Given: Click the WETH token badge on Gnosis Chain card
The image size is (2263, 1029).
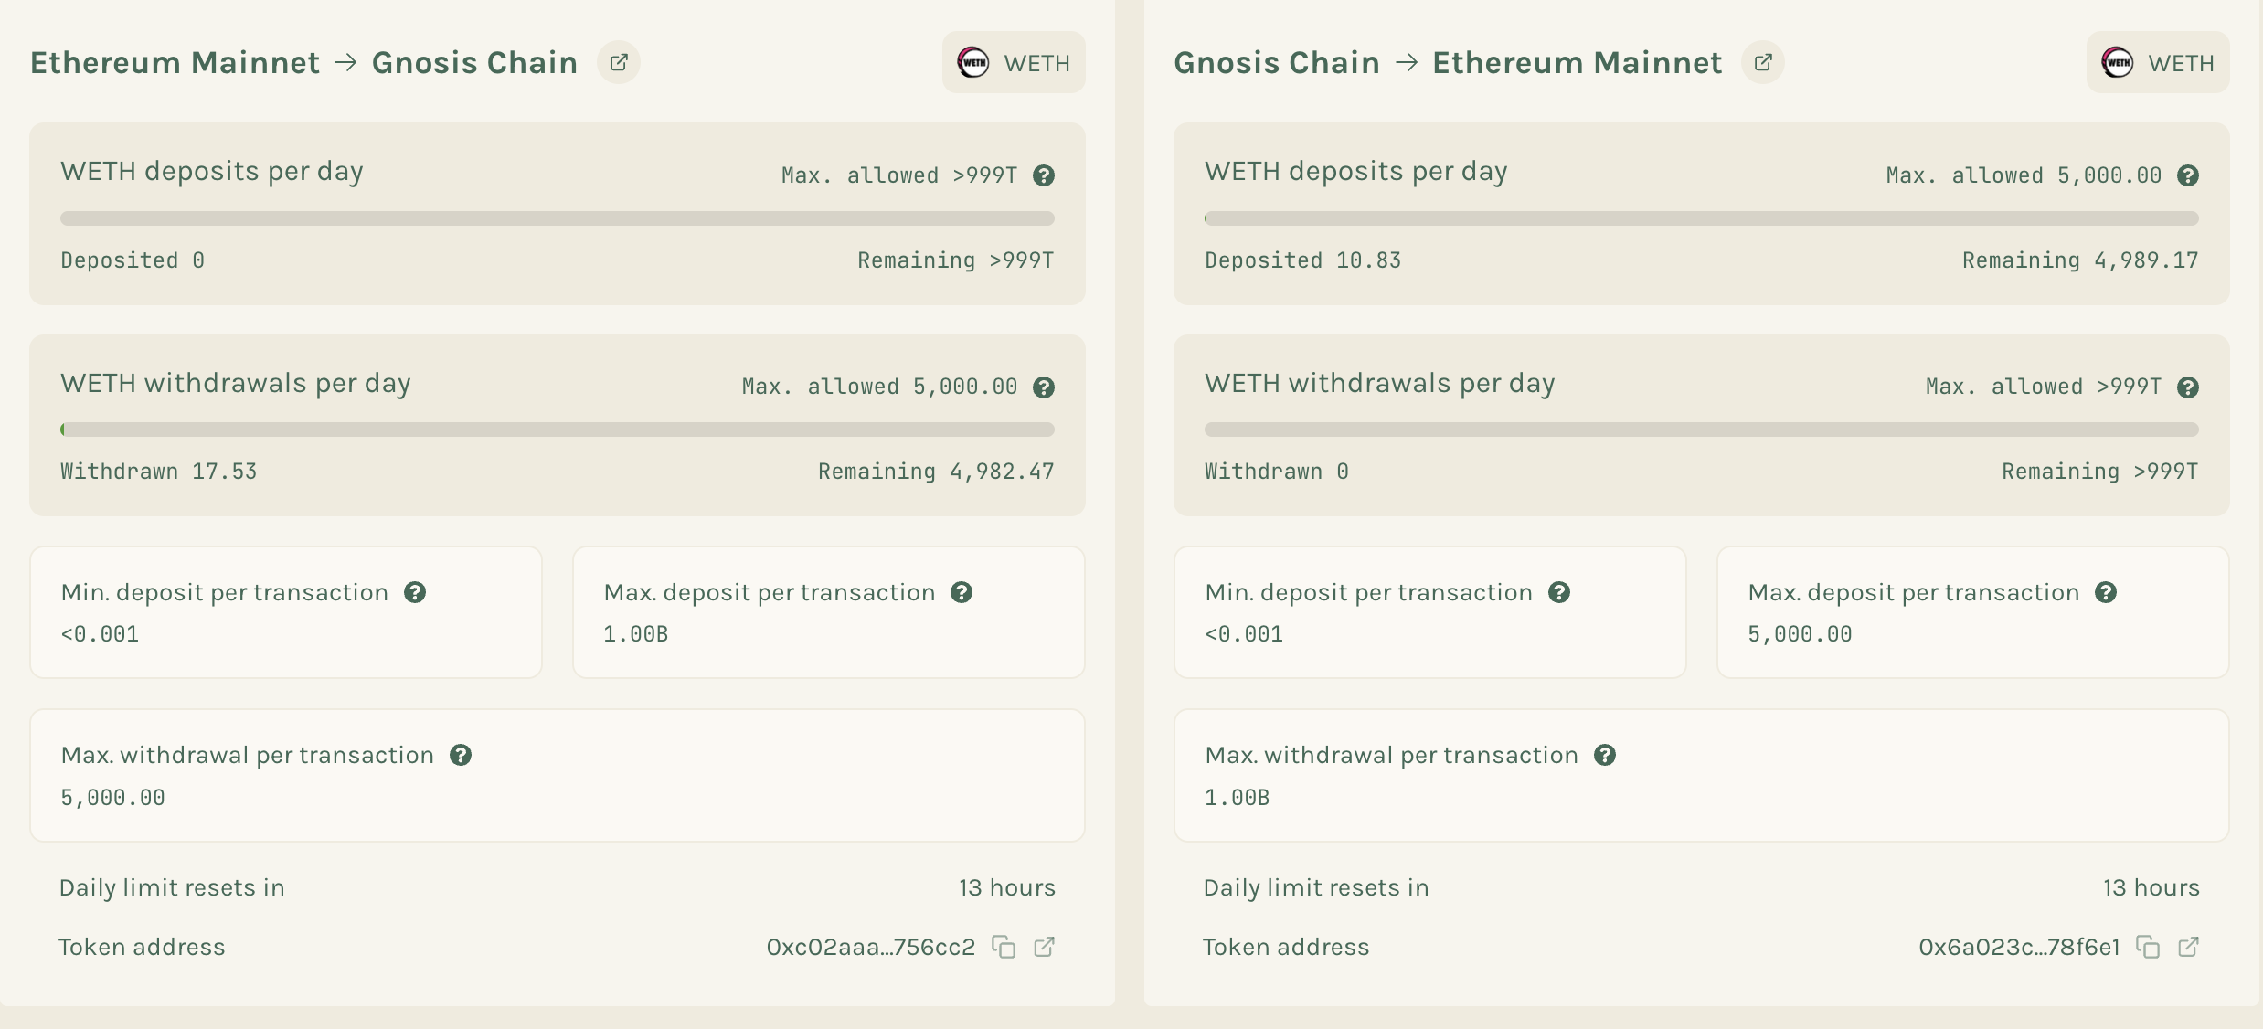Looking at the screenshot, I should pyautogui.click(x=2158, y=62).
